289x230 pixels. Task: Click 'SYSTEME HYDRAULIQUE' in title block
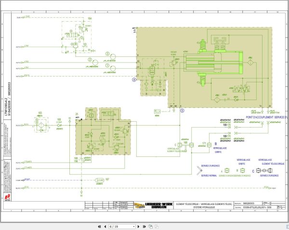tap(204, 207)
